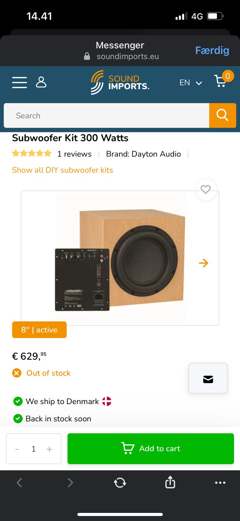Tap the browser share icon
Image resolution: width=240 pixels, height=521 pixels.
tap(170, 482)
